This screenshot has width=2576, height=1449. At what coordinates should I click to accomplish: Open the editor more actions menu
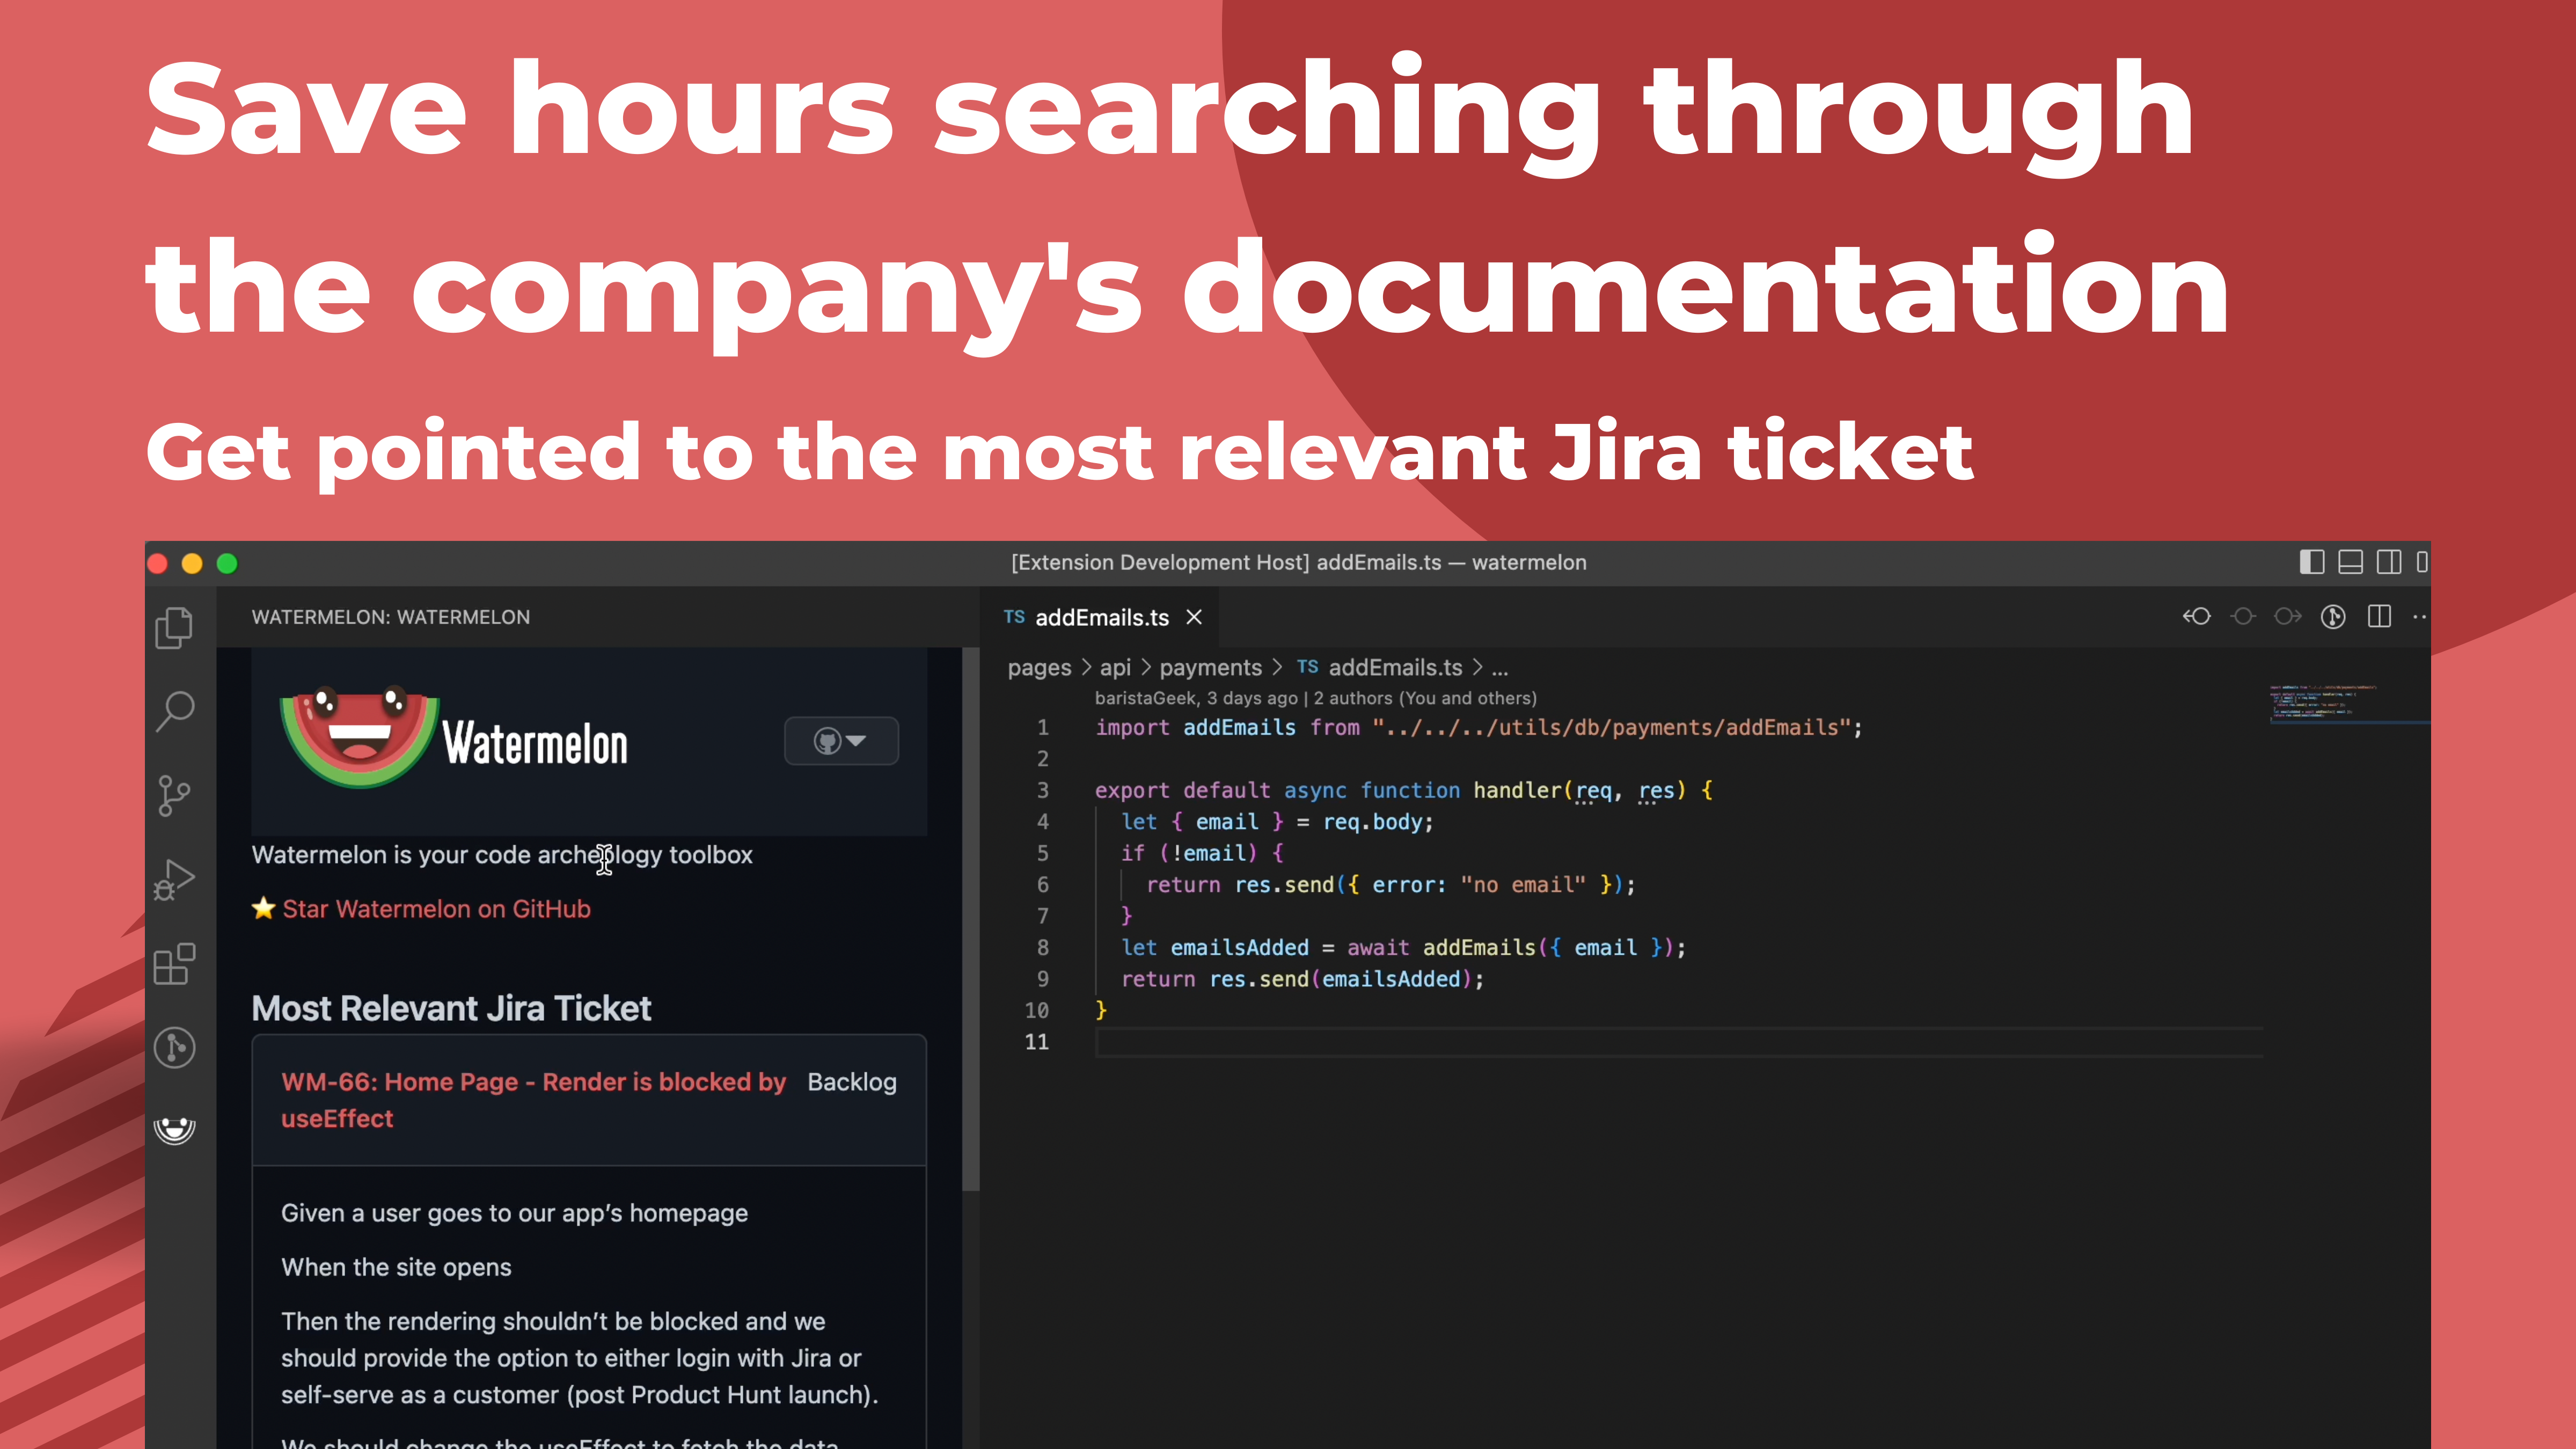(2420, 617)
